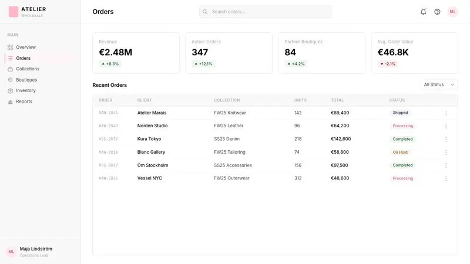
Task: Click the Shipped status badge
Action: [400, 113]
